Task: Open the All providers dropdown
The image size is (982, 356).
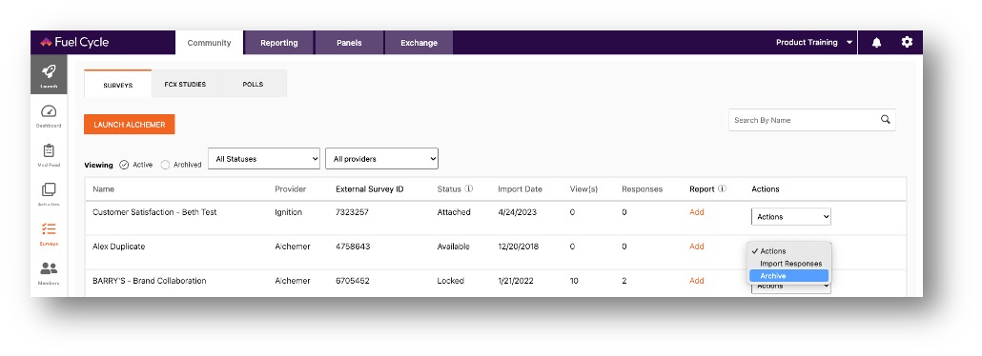Action: pos(381,159)
